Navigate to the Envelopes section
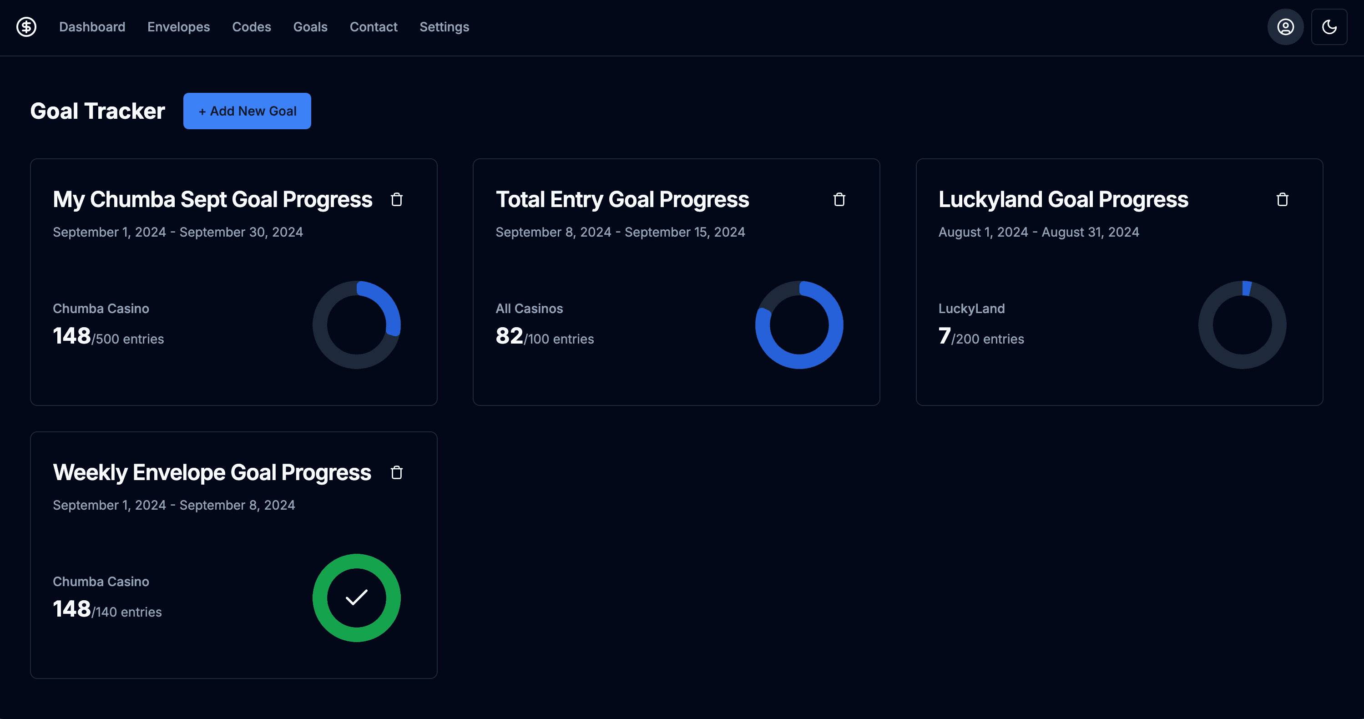 179,26
